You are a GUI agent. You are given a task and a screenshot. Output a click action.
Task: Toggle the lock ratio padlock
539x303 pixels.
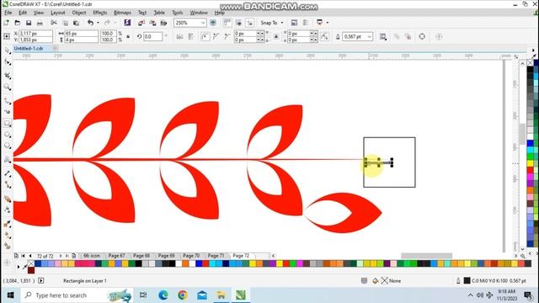pyautogui.click(x=128, y=36)
